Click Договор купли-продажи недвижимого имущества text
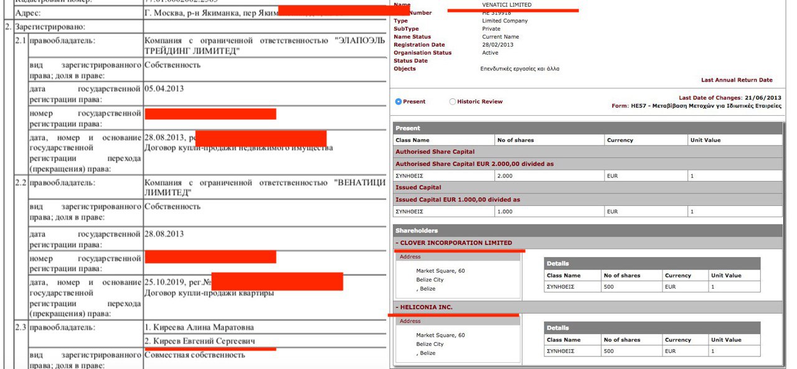Screen dimensions: 797x369 pyautogui.click(x=238, y=148)
